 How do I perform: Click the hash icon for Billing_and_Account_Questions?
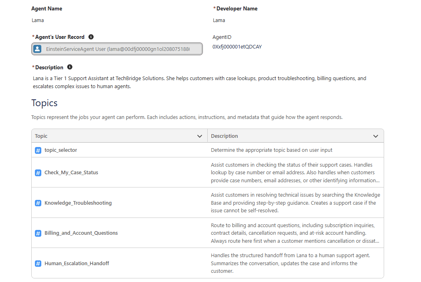(38, 233)
